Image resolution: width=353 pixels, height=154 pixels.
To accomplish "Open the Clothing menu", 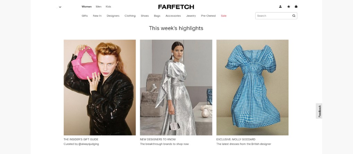I will pyautogui.click(x=130, y=16).
